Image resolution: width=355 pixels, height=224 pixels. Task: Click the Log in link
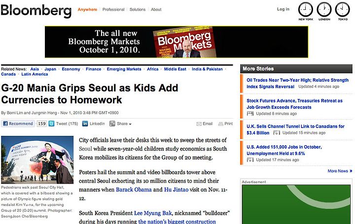(x=283, y=9)
